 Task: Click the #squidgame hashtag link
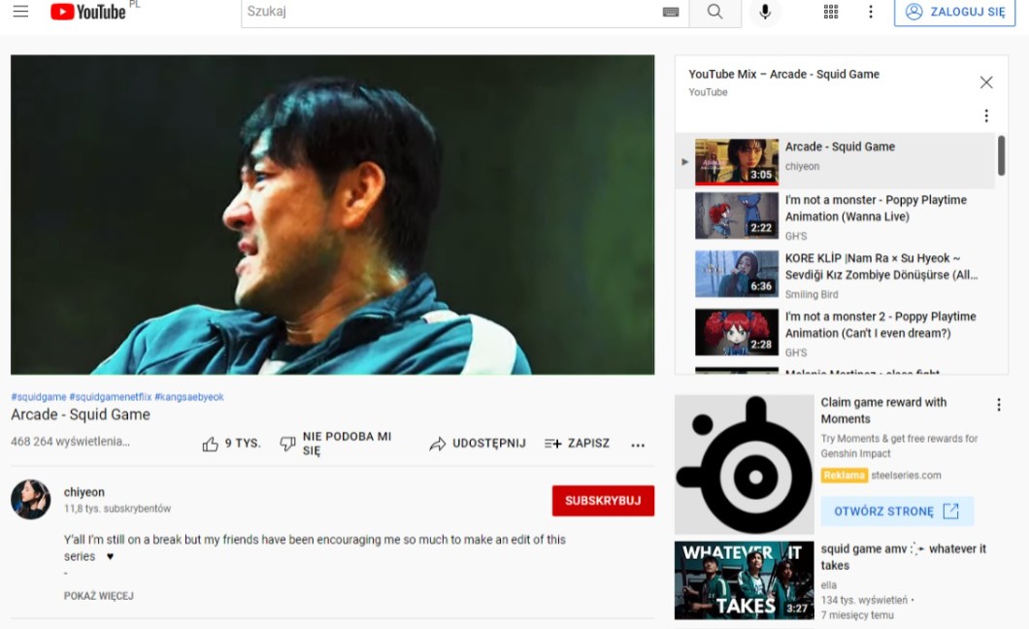click(x=39, y=397)
